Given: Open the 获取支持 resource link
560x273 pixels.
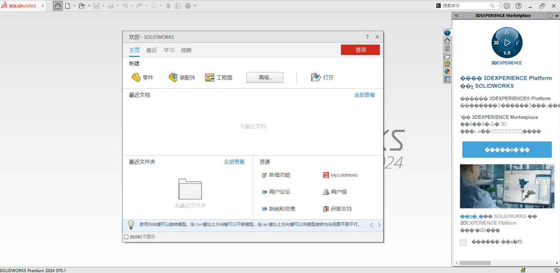Looking at the screenshot, I should coord(337,209).
